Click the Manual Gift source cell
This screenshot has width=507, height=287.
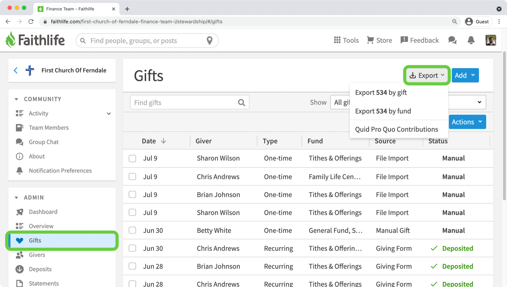[393, 230]
